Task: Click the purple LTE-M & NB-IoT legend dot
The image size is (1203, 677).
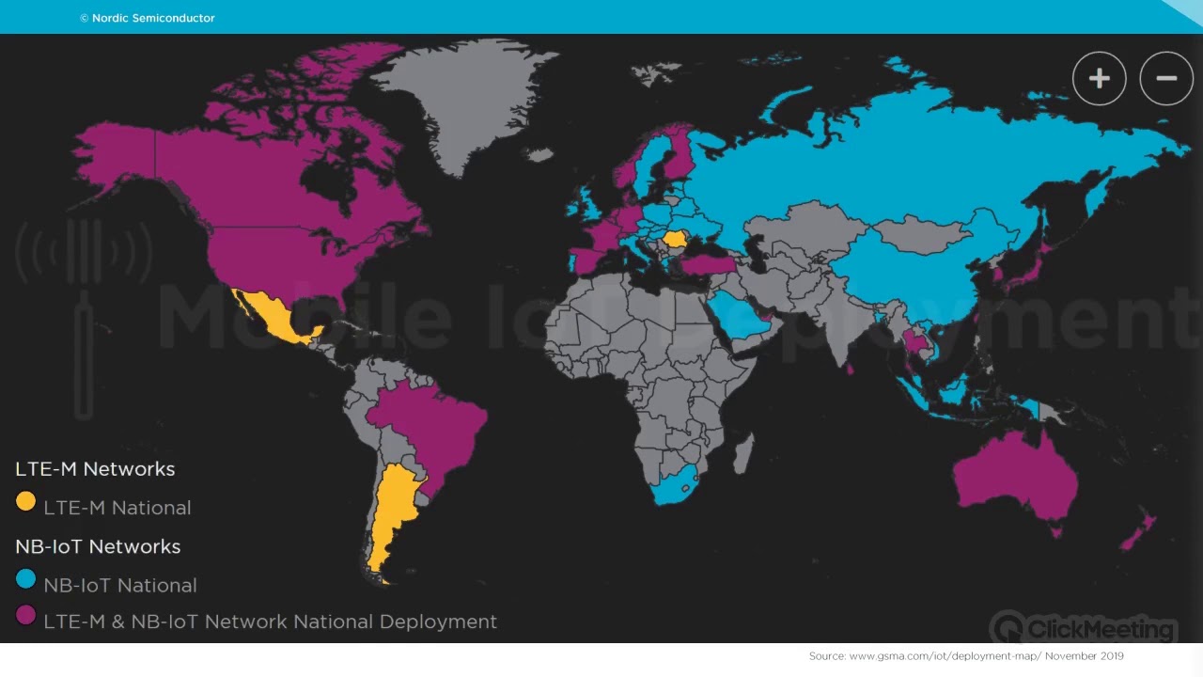Action: pos(25,616)
